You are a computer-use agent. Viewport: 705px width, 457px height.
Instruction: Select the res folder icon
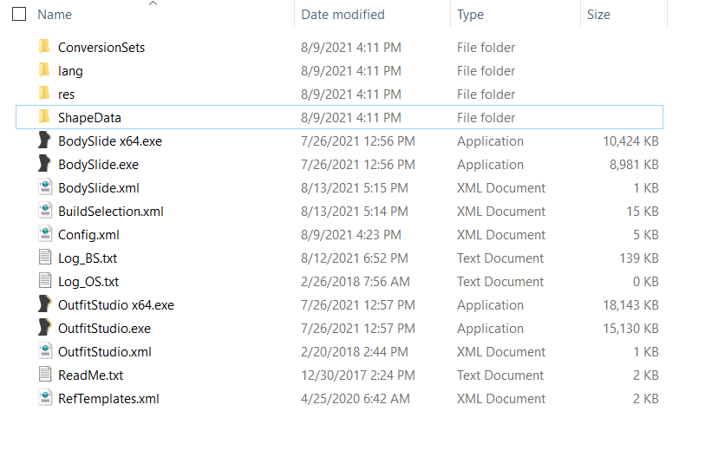(44, 93)
